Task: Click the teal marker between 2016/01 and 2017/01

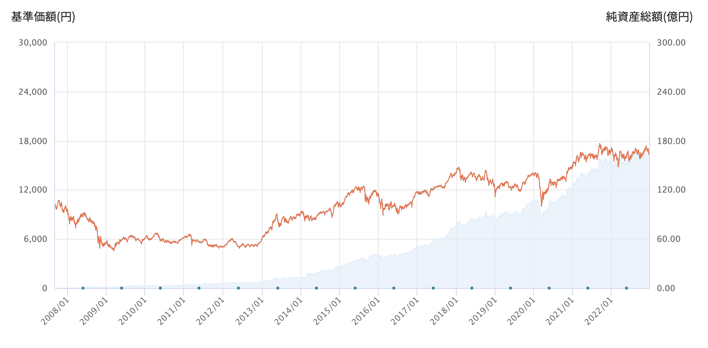Action: tap(394, 288)
